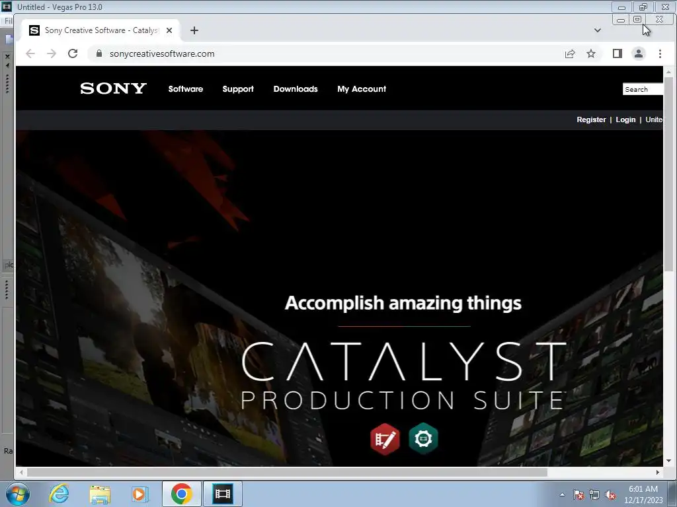This screenshot has width=677, height=507.
Task: Click the red Catalyst Edit icon
Action: click(x=385, y=439)
